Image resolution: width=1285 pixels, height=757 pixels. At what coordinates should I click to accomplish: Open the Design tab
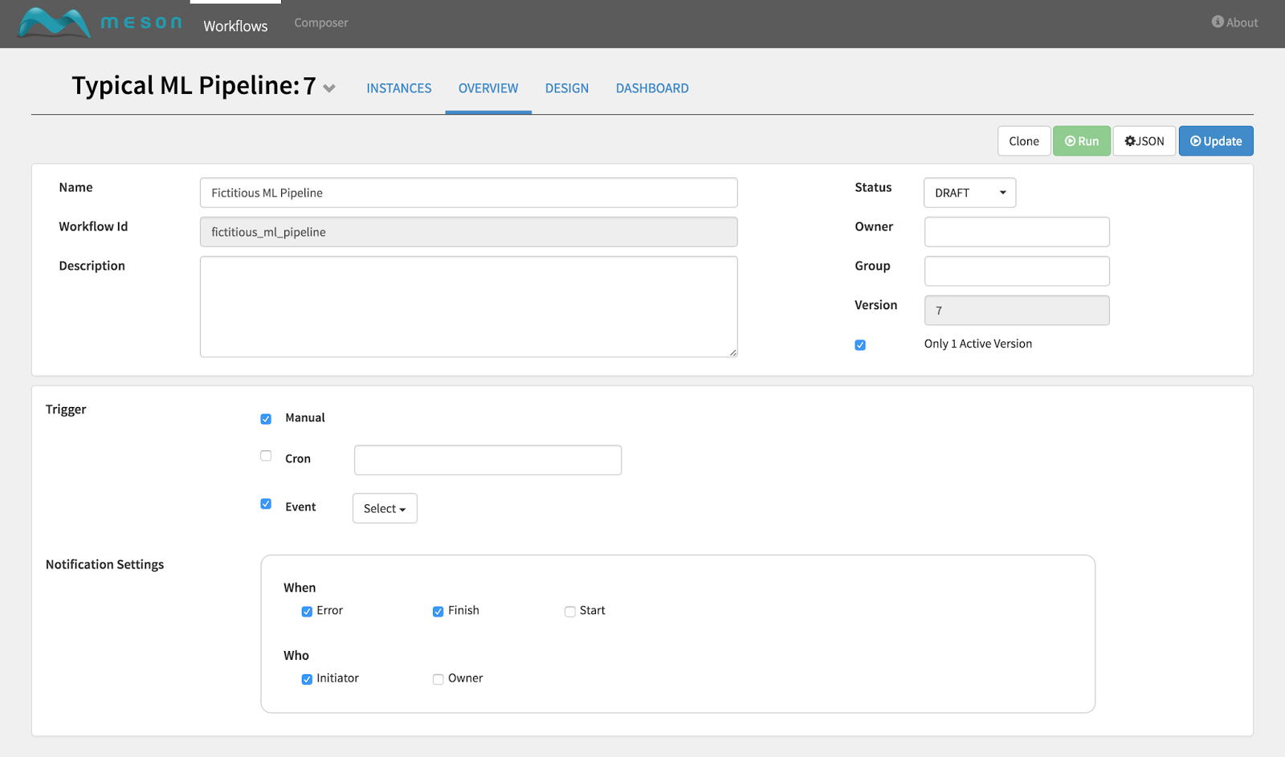coord(567,88)
